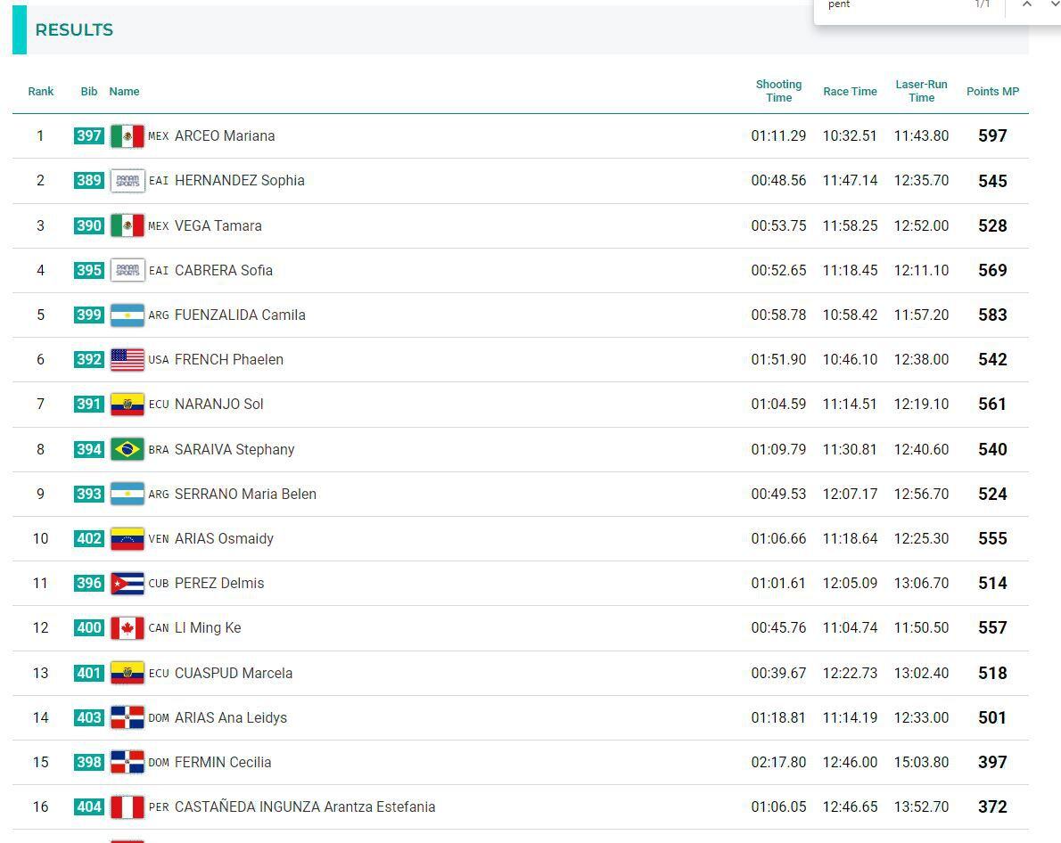Click the previous match arrow in find bar
This screenshot has height=843, width=1061.
[1027, 5]
